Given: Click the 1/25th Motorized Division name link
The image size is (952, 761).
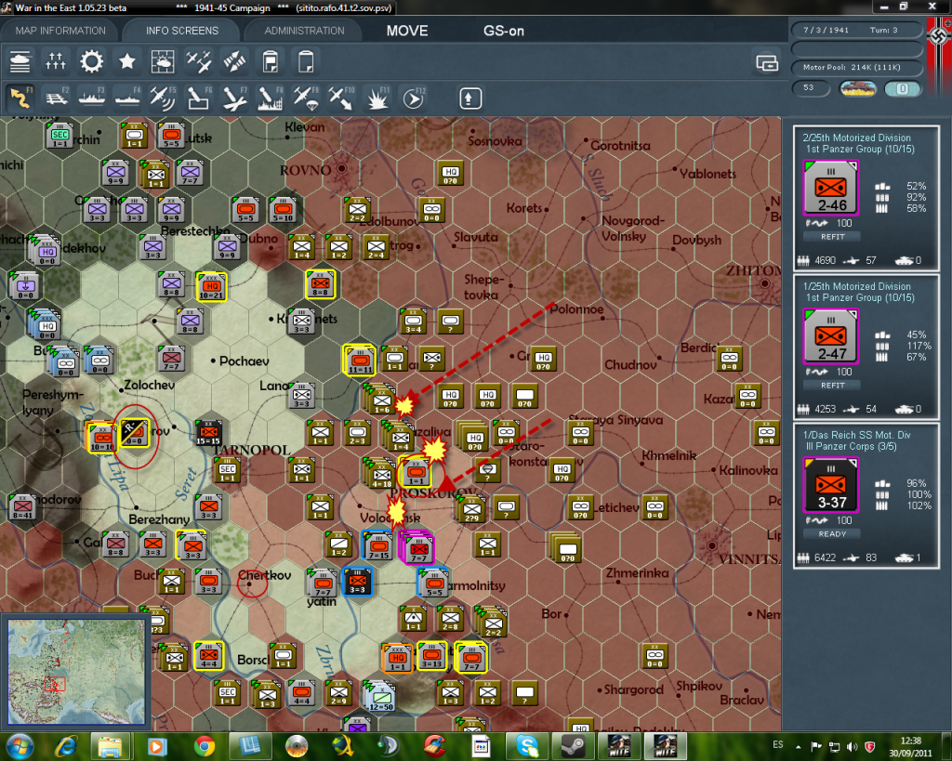Looking at the screenshot, I should click(856, 286).
